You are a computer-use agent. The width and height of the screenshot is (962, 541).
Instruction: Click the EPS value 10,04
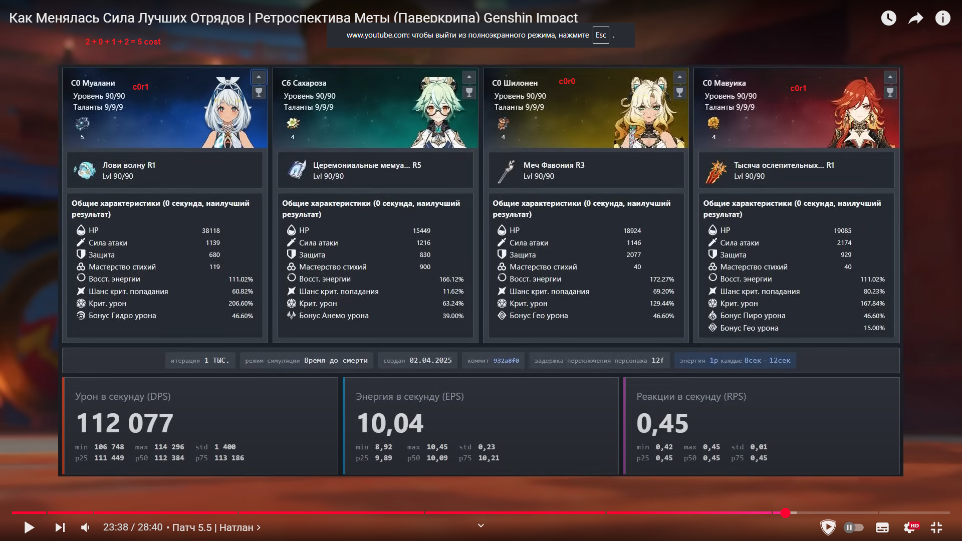click(390, 423)
